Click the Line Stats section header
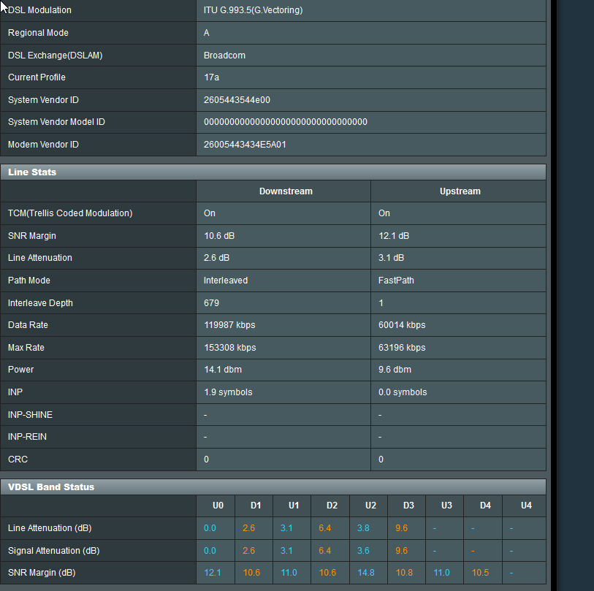594x591 pixels. tap(32, 172)
